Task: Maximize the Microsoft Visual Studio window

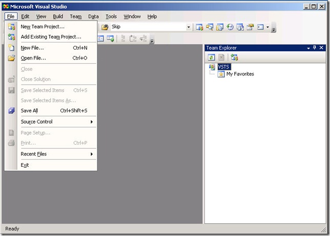Action: click(x=314, y=7)
